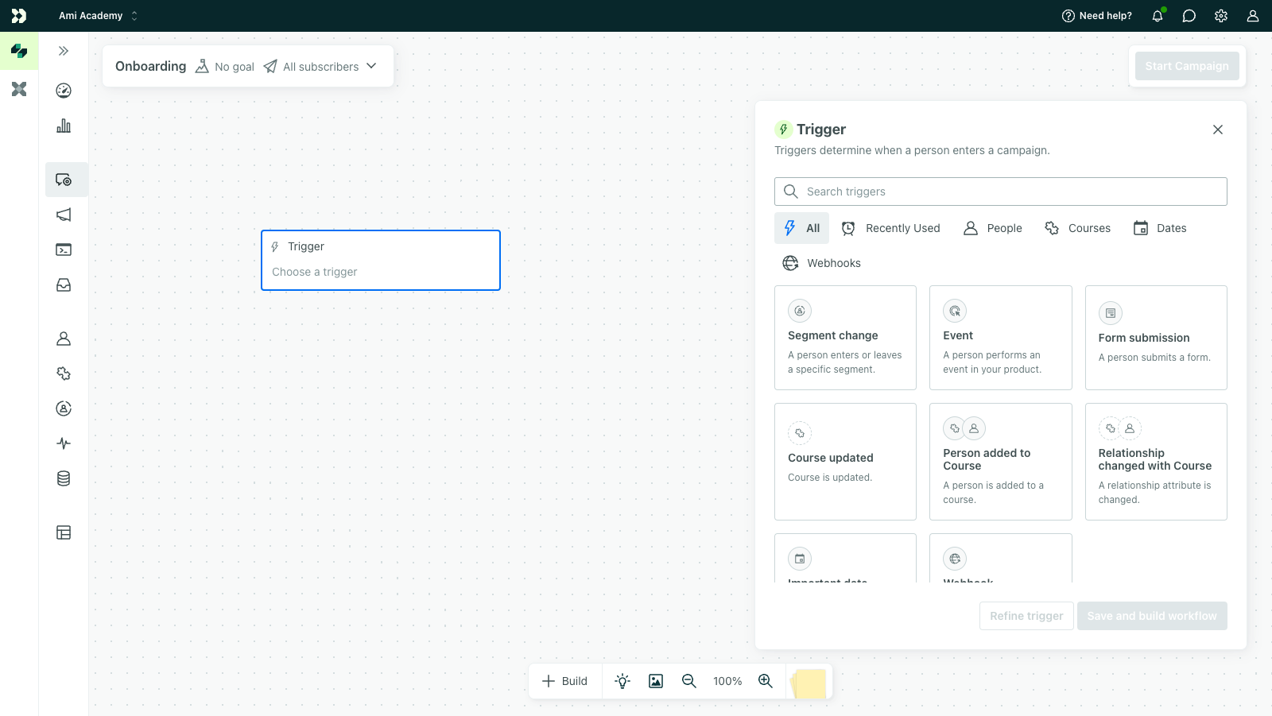Open Segments icon in sidebar
Viewport: 1272px width, 716px height.
(x=64, y=408)
